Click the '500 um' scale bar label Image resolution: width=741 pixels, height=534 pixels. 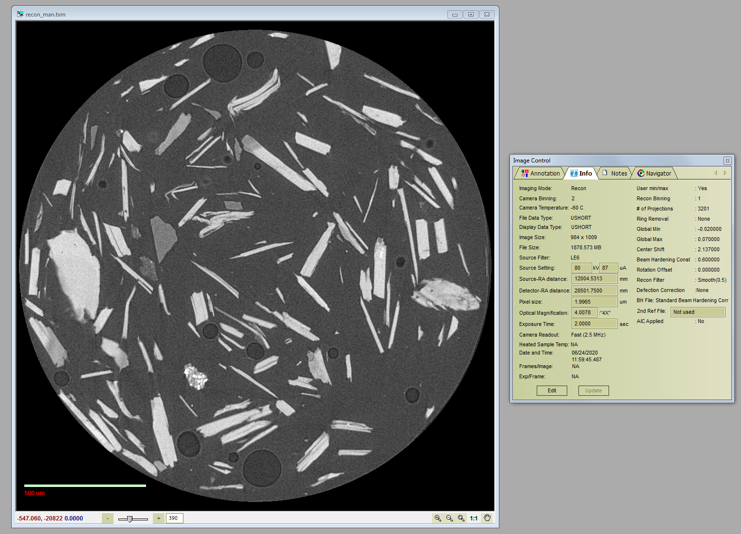point(34,493)
